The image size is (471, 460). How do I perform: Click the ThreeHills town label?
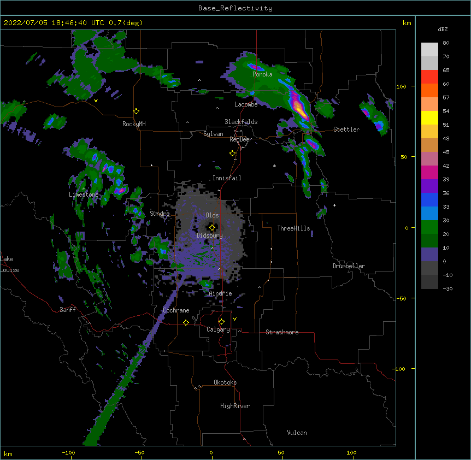coord(293,228)
